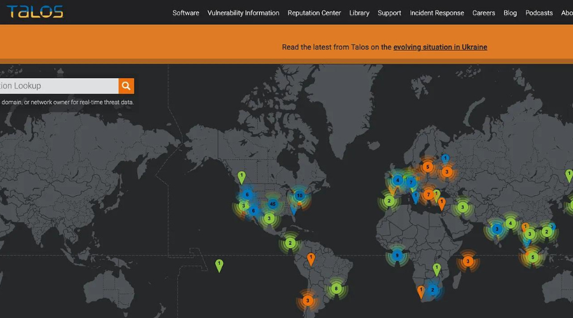Open Incident Response menu
Screen dimensions: 573x318
[437, 13]
